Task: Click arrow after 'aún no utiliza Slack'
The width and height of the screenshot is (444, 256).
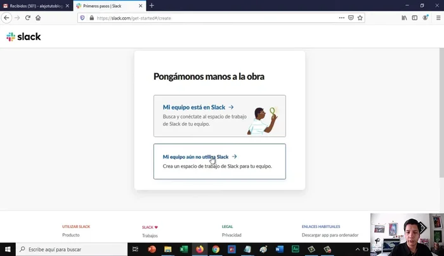Action: [234, 157]
